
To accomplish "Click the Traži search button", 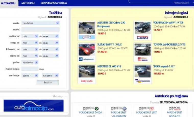I will [48, 82].
